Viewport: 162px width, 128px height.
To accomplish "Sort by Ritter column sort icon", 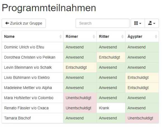I will click(122, 36).
